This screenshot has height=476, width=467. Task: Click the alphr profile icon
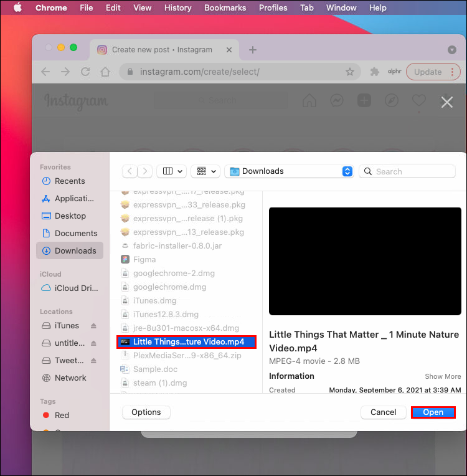coord(394,72)
